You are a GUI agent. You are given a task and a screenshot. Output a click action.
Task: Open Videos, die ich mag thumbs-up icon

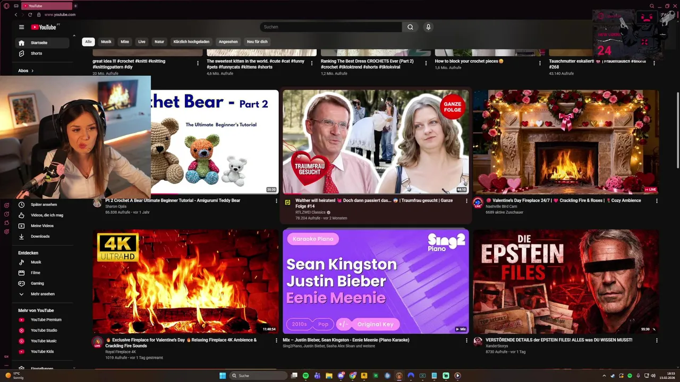(x=21, y=215)
